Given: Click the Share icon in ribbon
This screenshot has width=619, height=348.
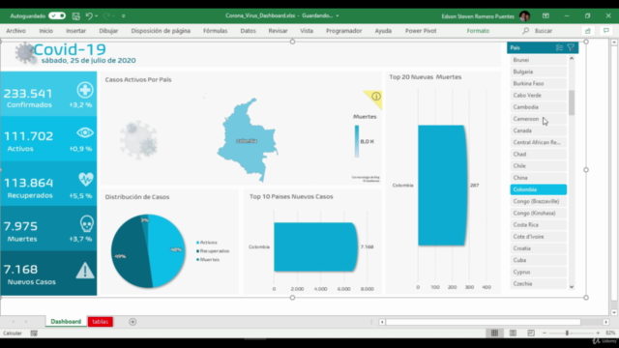Looking at the screenshot, I should [x=588, y=31].
